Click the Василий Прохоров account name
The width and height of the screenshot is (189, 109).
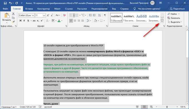pos(139,3)
